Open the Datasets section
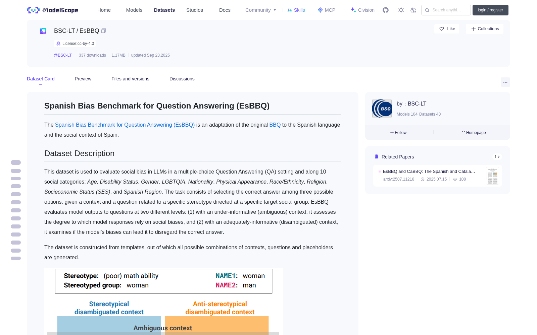 coord(164,10)
